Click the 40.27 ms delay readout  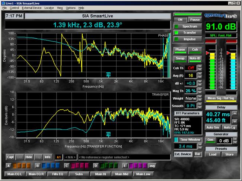(218, 114)
